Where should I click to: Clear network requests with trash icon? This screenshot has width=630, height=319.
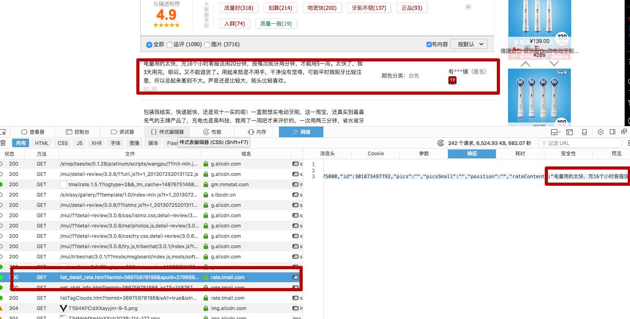click(3, 143)
